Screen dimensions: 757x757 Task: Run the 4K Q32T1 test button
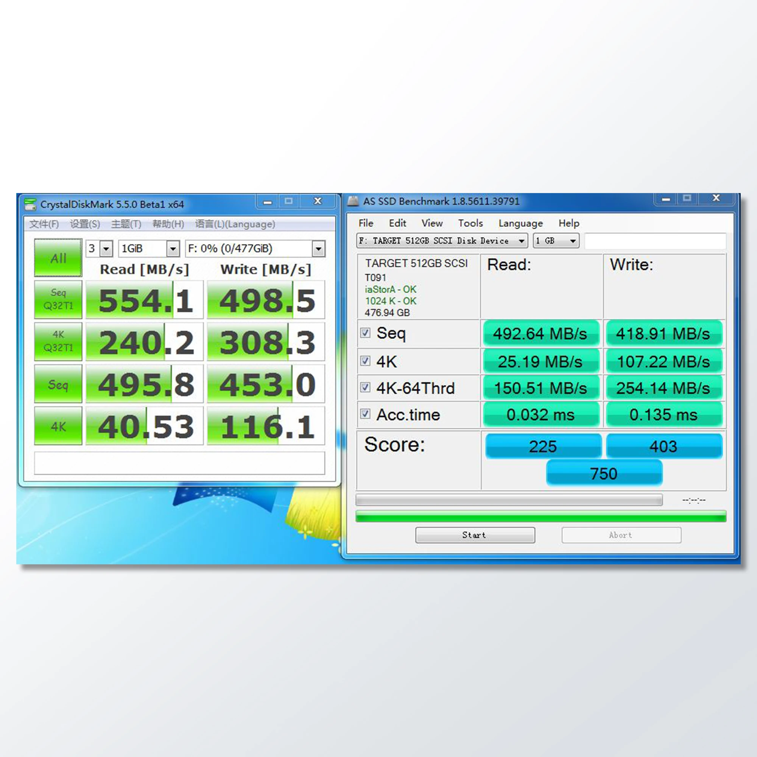click(58, 341)
